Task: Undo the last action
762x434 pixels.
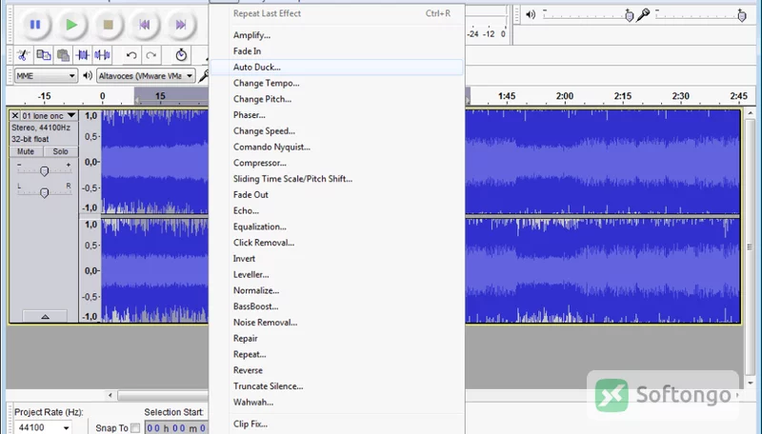Action: coord(131,55)
